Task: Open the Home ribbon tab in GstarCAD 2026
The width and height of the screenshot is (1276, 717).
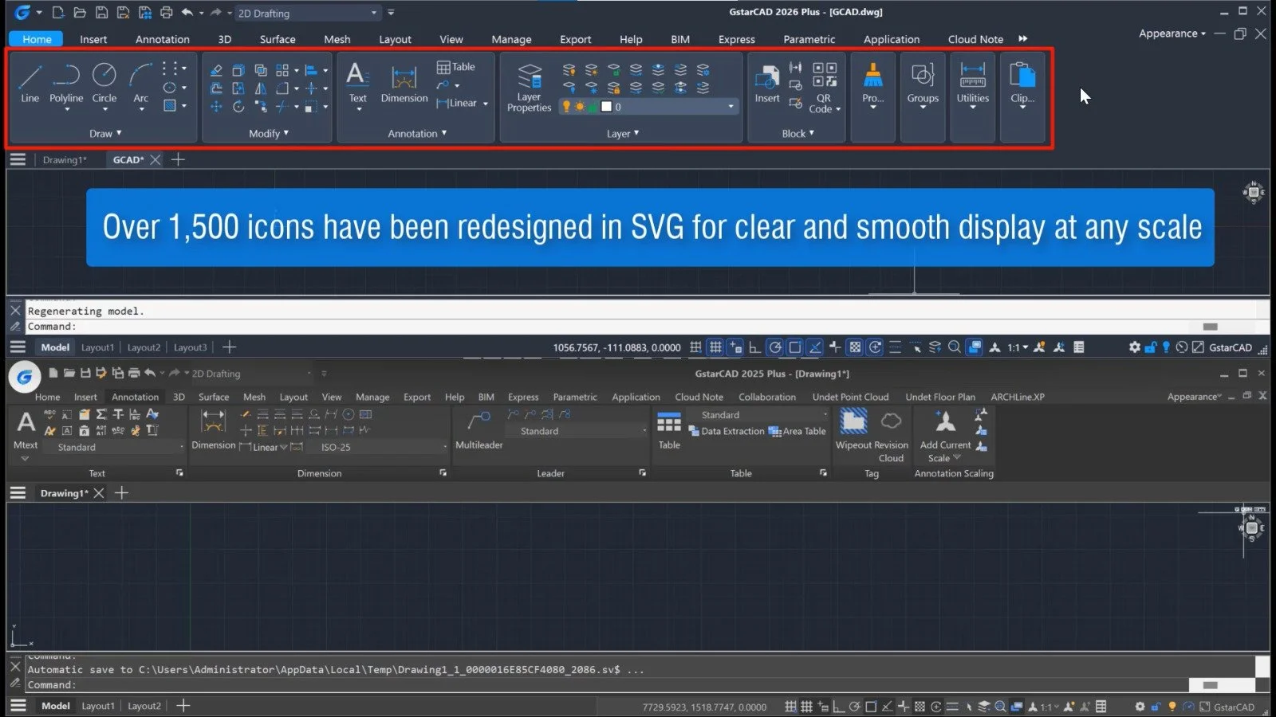Action: (x=37, y=39)
